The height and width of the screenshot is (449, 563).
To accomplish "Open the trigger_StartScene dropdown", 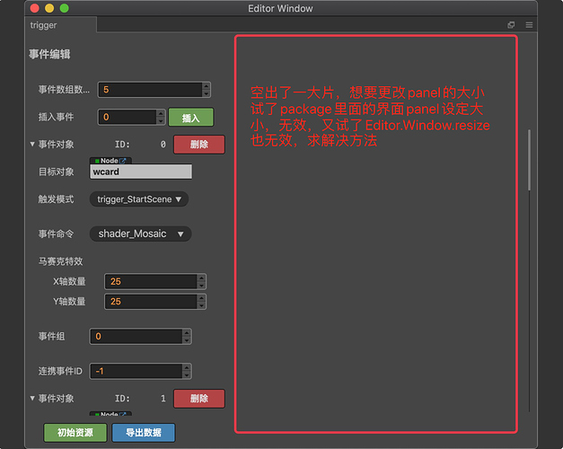I will pyautogui.click(x=139, y=199).
